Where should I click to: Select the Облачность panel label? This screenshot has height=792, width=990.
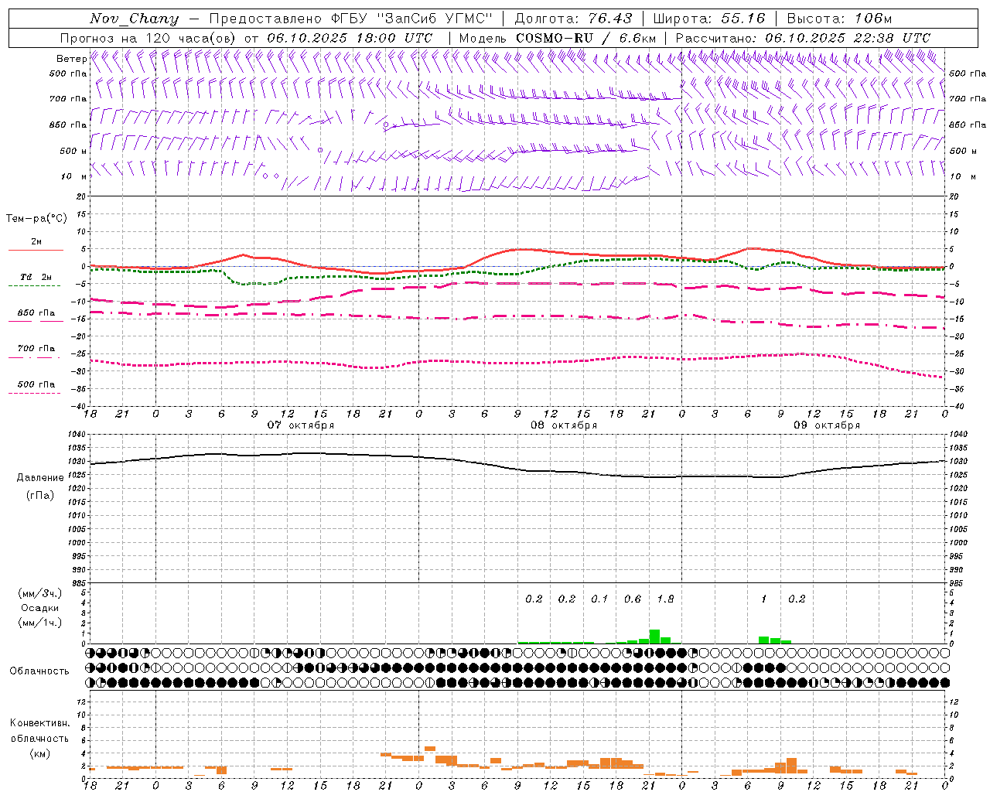[x=39, y=671]
